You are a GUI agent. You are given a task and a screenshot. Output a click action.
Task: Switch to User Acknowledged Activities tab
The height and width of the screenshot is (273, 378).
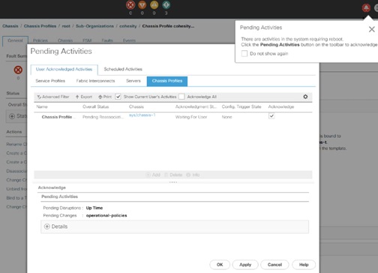coord(64,69)
